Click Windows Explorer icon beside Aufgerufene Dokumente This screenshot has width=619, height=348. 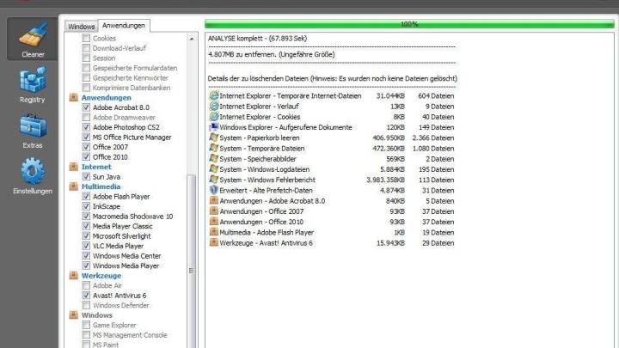pyautogui.click(x=213, y=127)
